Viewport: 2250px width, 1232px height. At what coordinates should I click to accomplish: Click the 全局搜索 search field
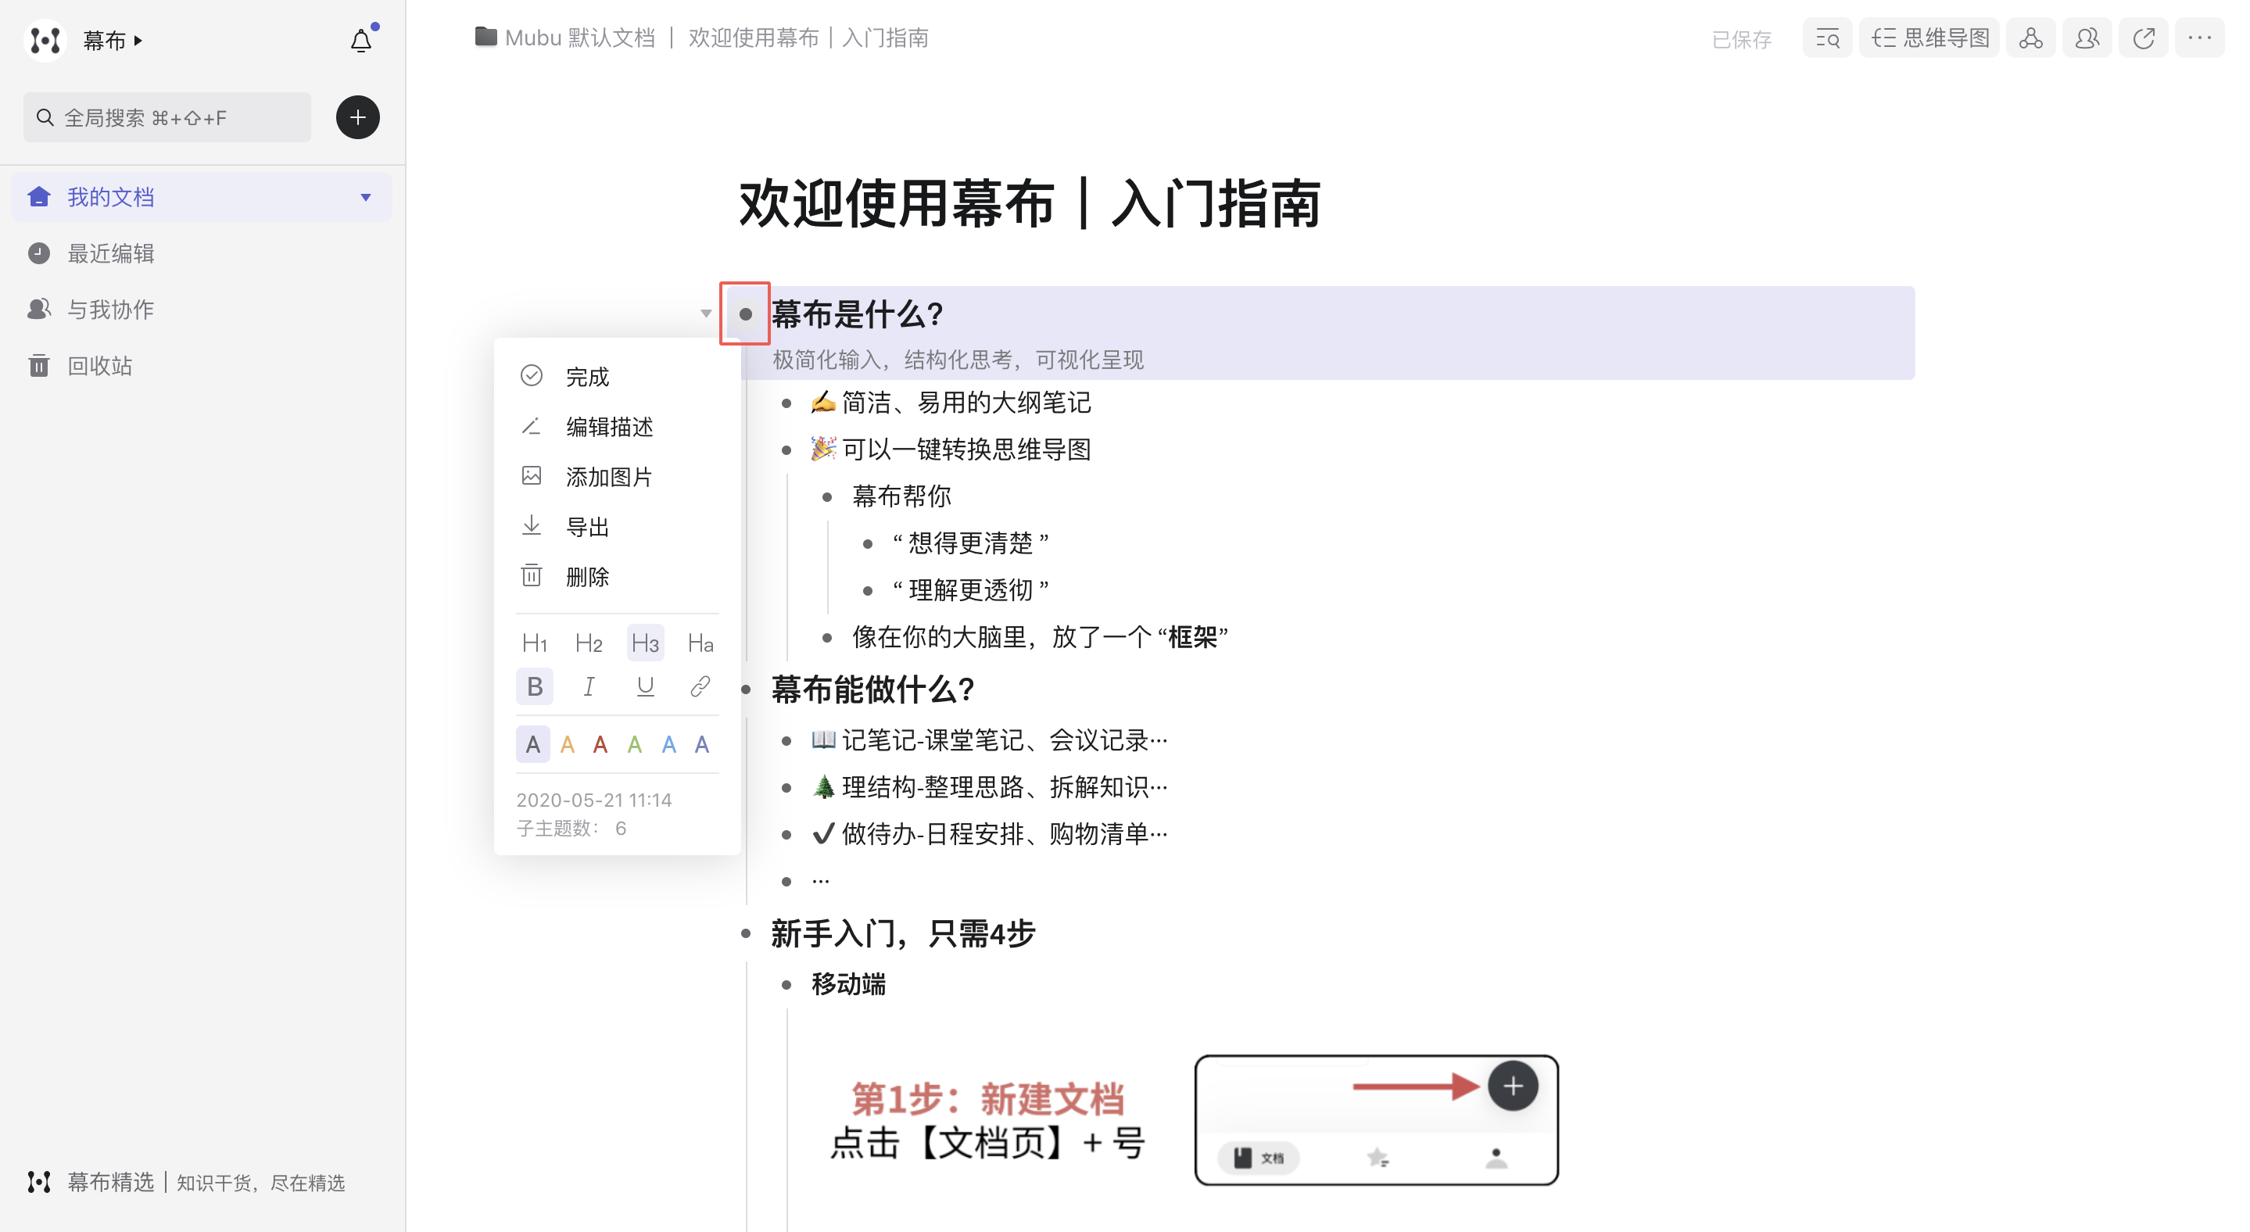point(167,117)
